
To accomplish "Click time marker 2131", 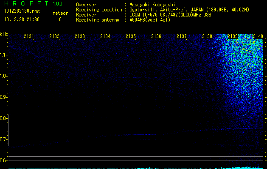I will 29,36.
